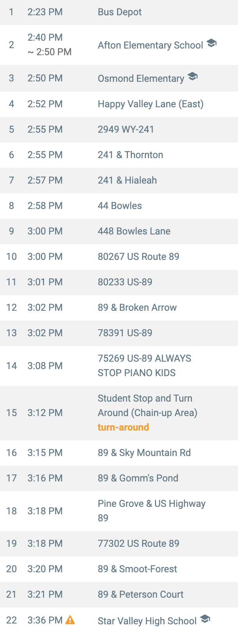The width and height of the screenshot is (238, 638).
Task: Open the 89 & Gomm's Pond stop
Action: point(138,478)
